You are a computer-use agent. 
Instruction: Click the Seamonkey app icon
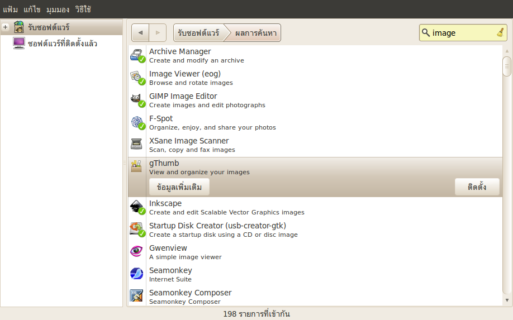[136, 274]
